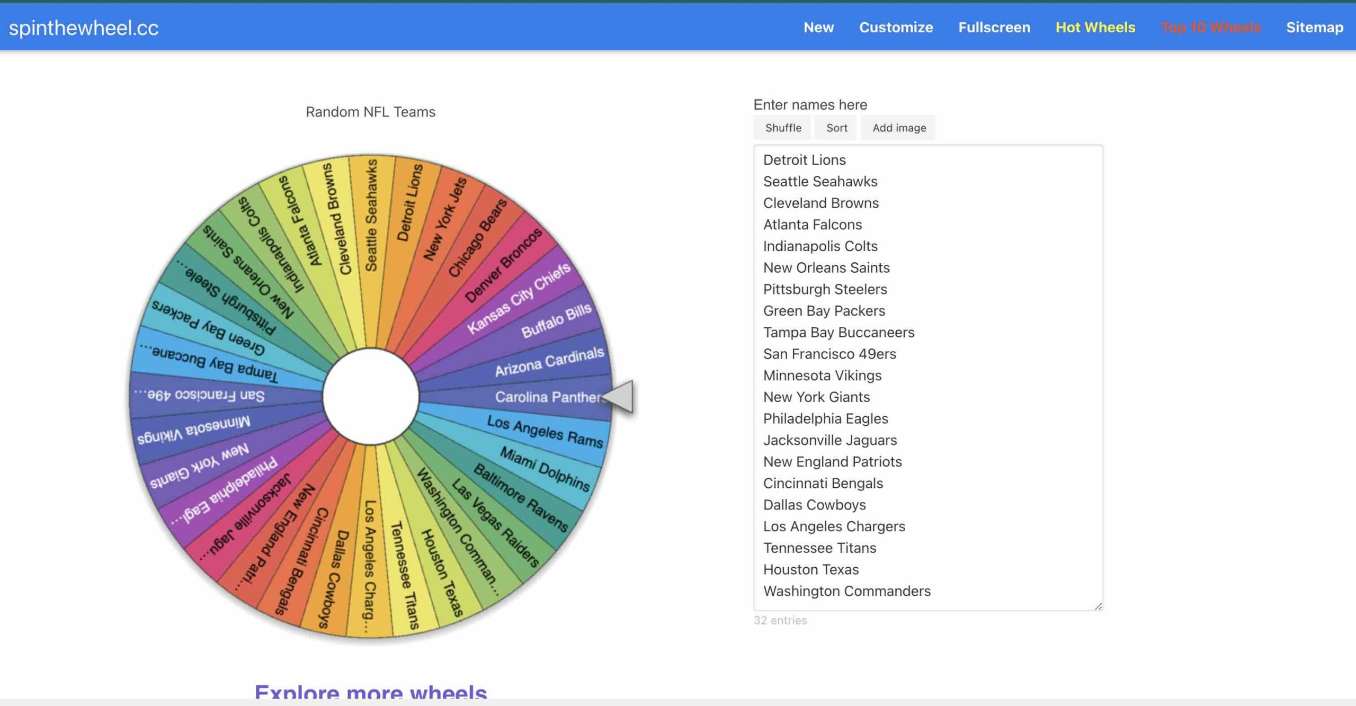Click the textarea resize handle
Viewport: 1356px width, 706px height.
[1098, 606]
